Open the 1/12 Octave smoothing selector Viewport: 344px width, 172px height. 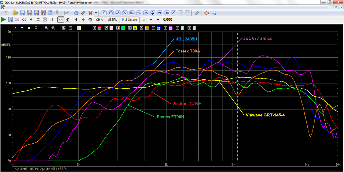(129, 19)
